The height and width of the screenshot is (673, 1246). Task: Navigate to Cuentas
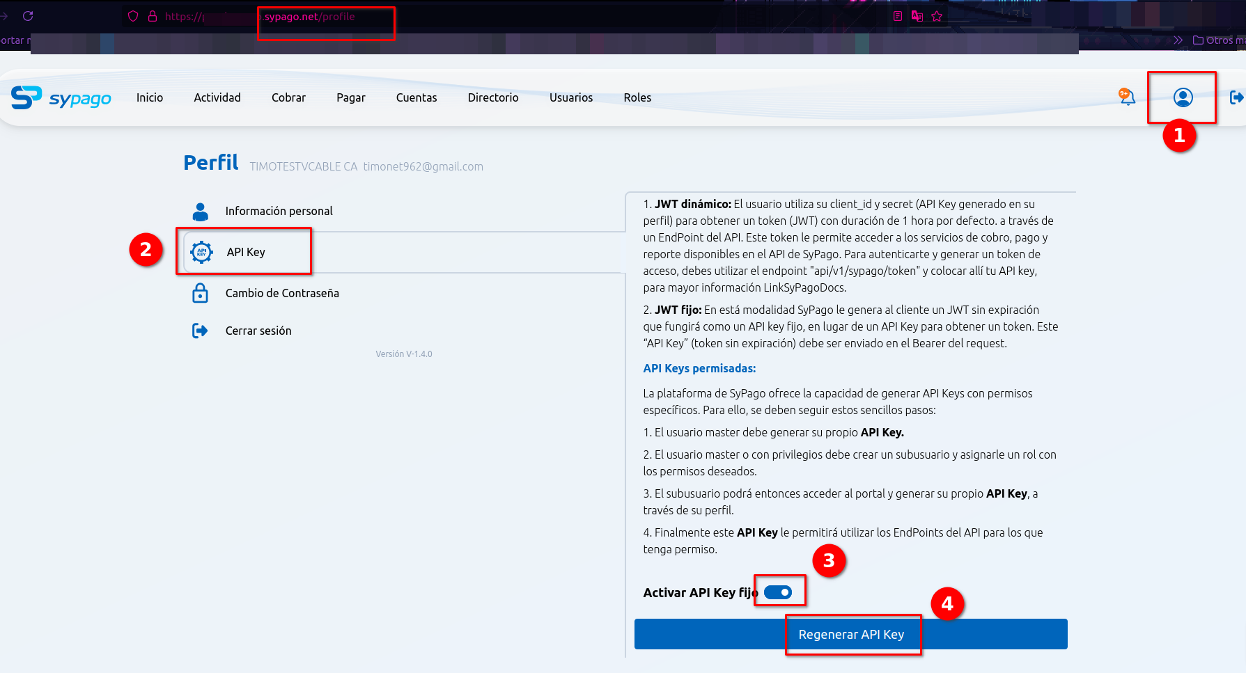point(416,97)
